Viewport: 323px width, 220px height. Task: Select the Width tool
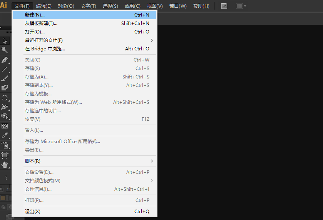pyautogui.click(x=5, y=107)
